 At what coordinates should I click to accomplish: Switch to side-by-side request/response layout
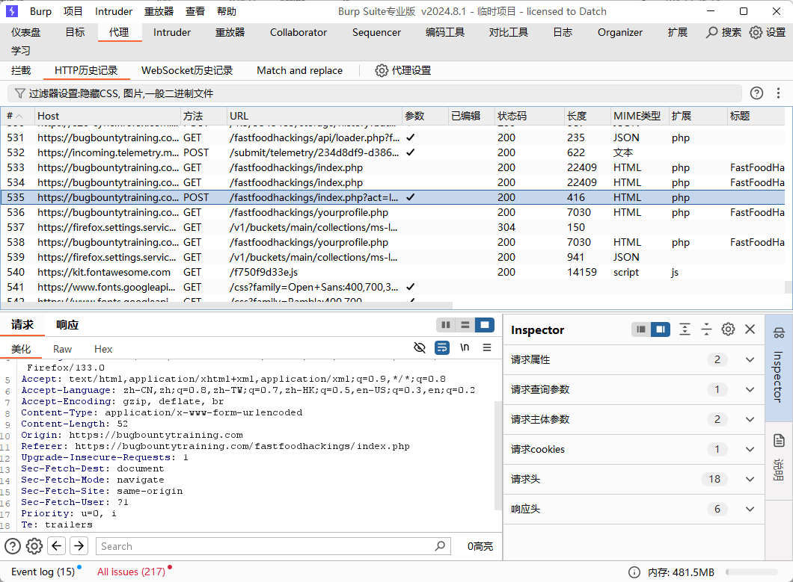coord(446,325)
